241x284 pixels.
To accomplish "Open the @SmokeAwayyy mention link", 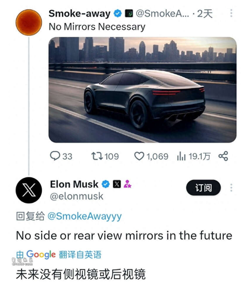I will click(x=85, y=216).
